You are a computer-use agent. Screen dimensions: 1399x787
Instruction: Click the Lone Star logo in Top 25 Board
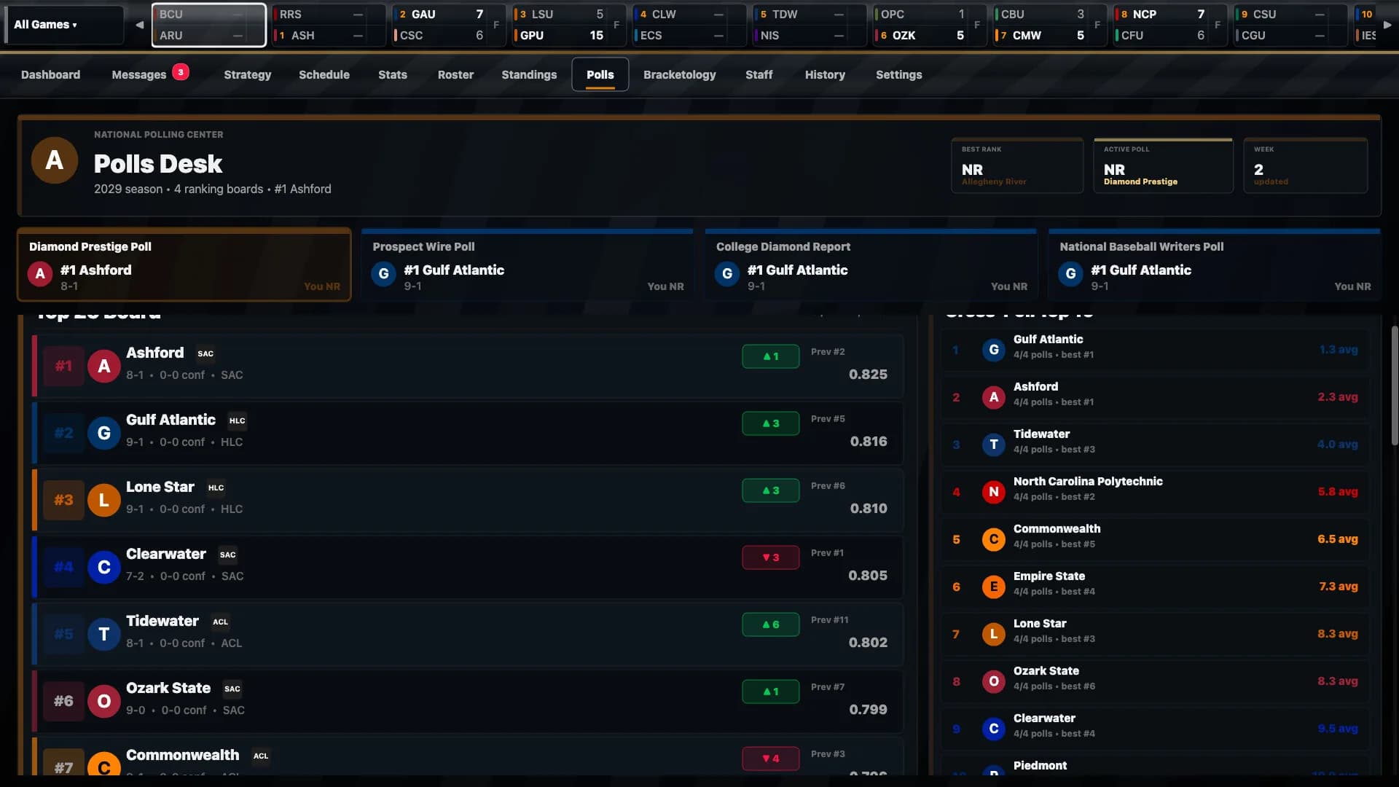tap(104, 500)
